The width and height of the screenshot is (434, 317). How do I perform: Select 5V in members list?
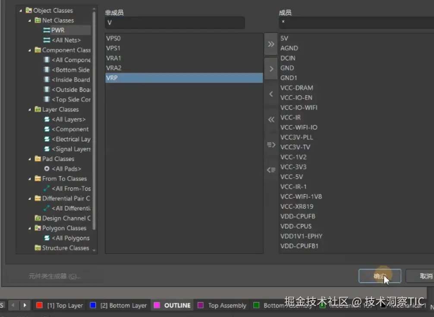tap(284, 38)
